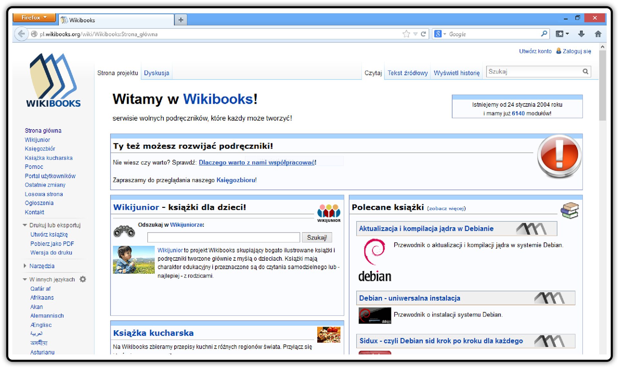The width and height of the screenshot is (619, 368).
Task: Click the zobacz więcej link
Action: [x=447, y=208]
